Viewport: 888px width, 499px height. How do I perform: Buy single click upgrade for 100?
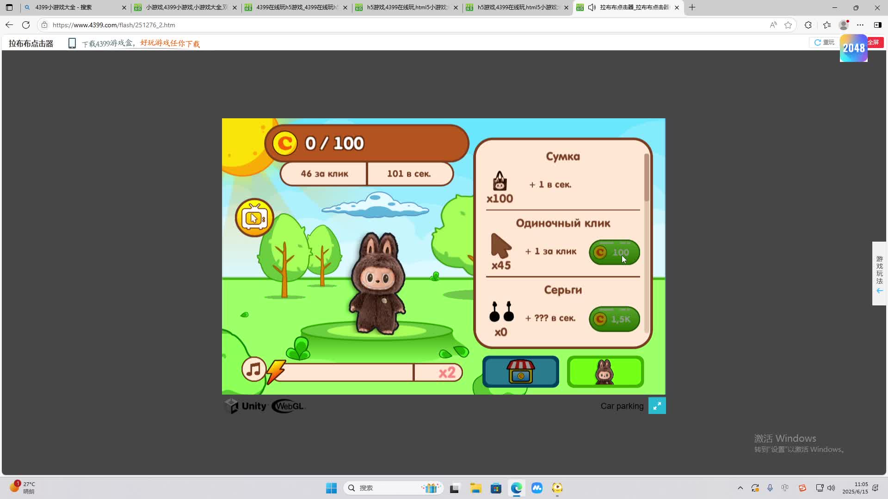pos(614,252)
